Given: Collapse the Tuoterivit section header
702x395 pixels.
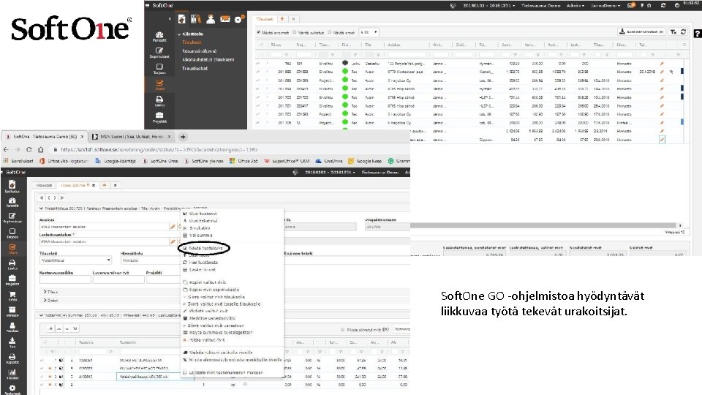Looking at the screenshot, I should coord(41,315).
